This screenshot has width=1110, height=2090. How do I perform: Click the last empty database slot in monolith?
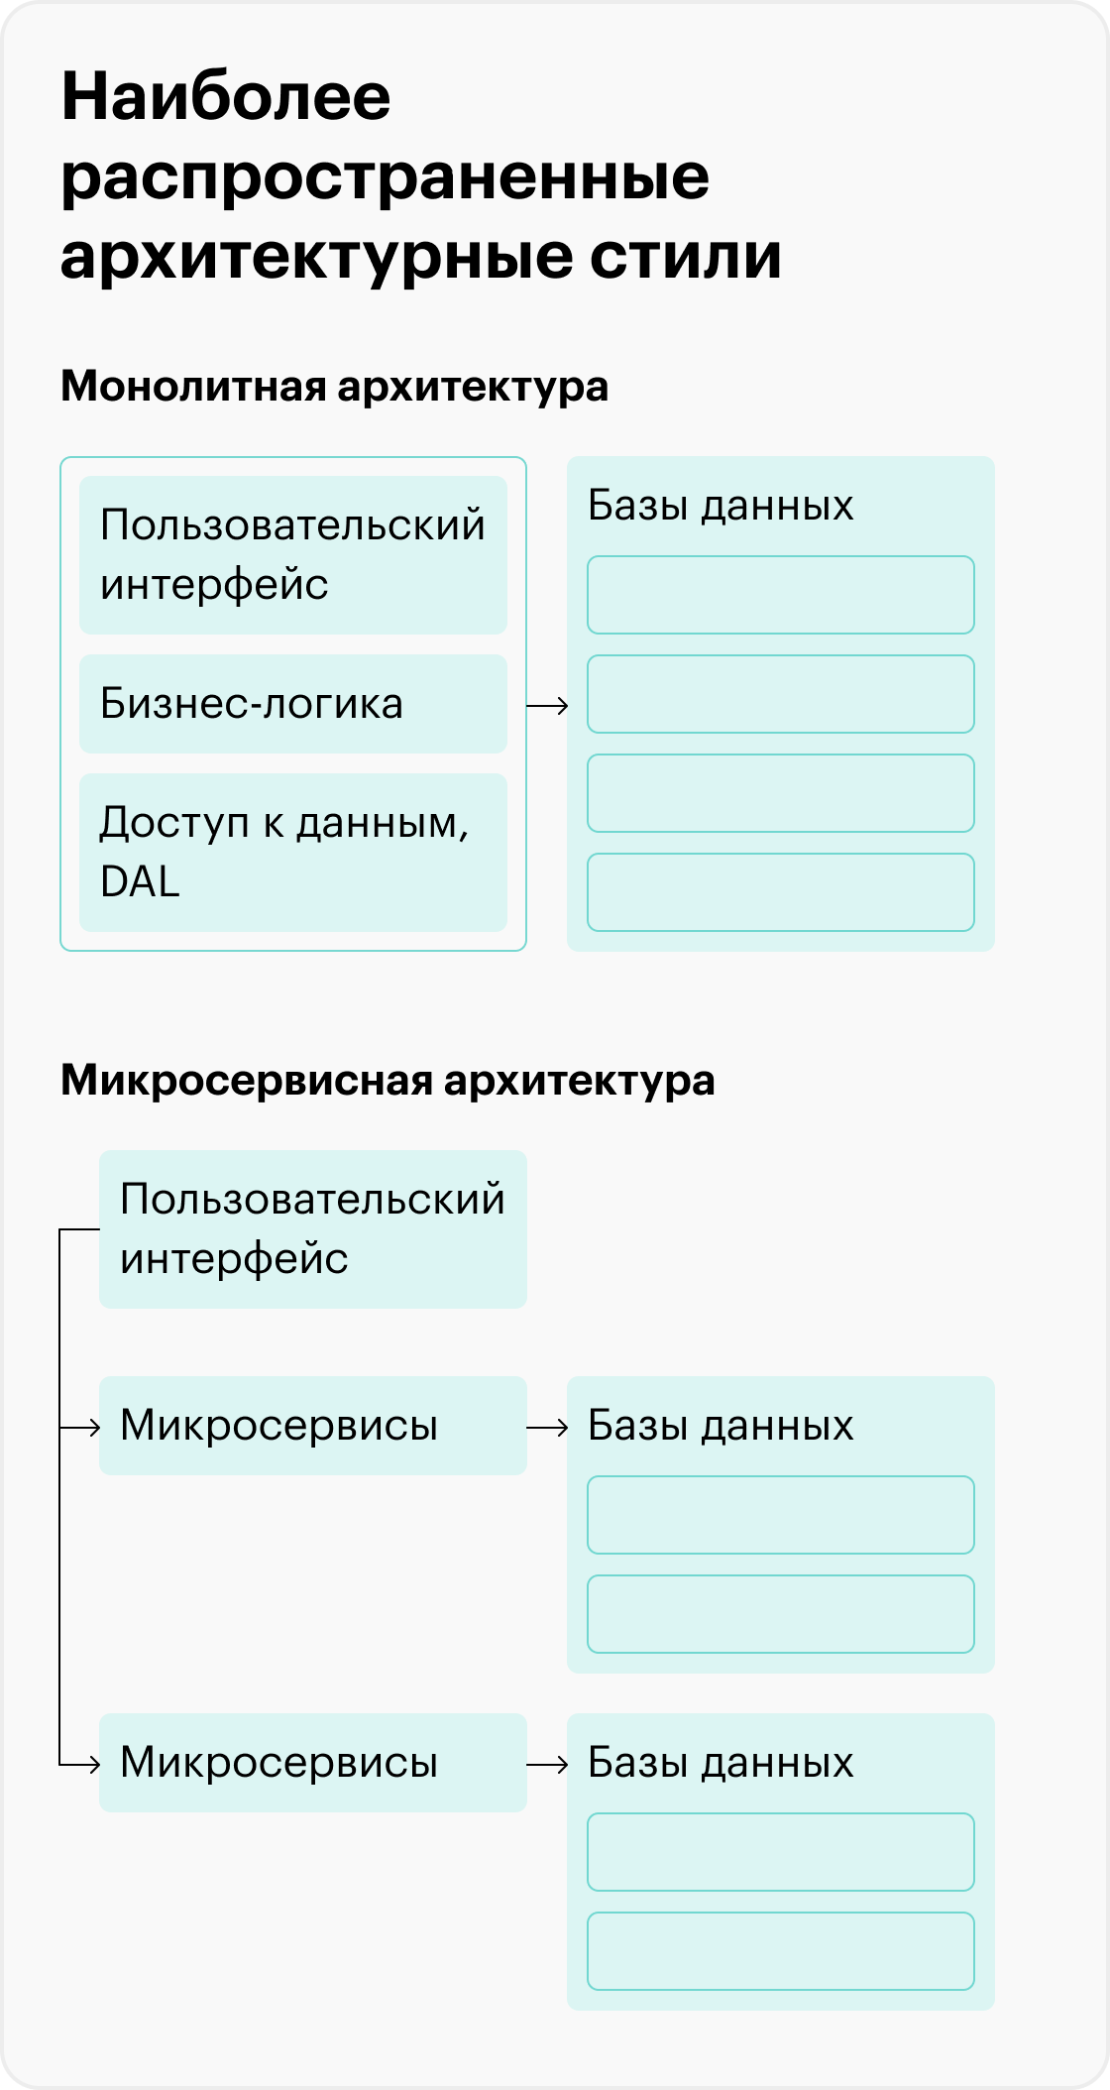[781, 892]
